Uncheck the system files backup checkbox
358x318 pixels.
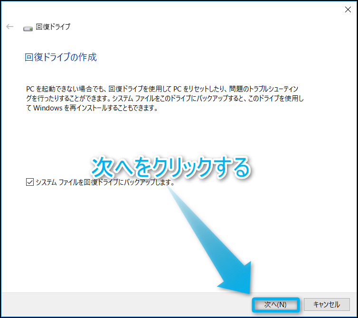point(30,182)
